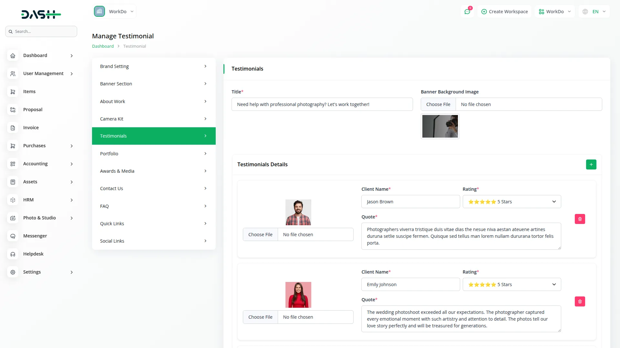Select the Camera Kit menu item
Image resolution: width=620 pixels, height=348 pixels.
(154, 119)
